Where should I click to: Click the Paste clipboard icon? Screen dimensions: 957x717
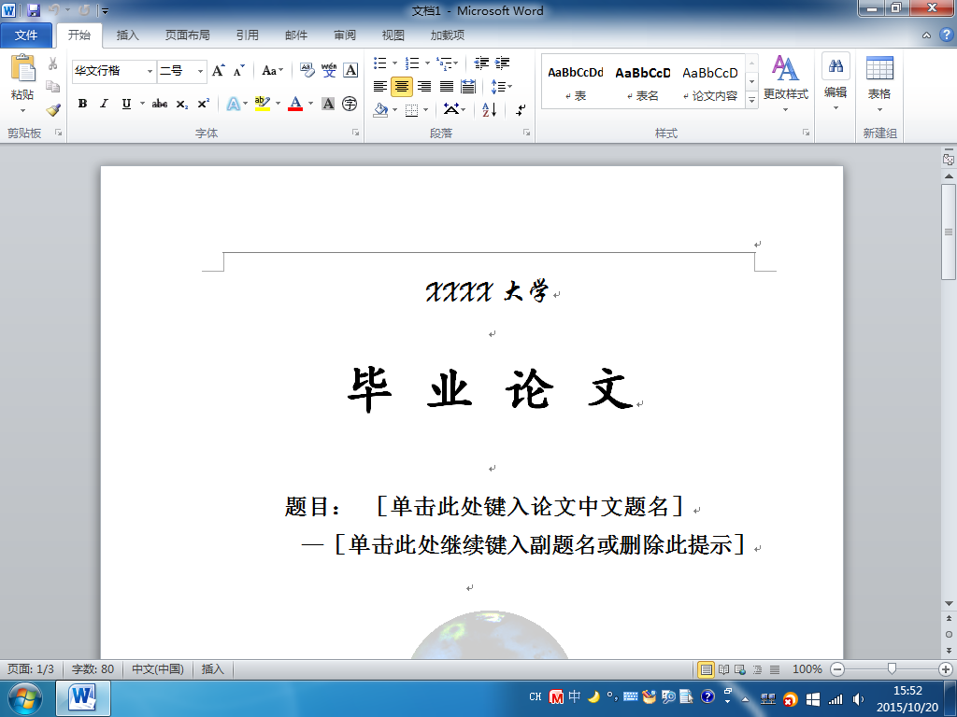23,68
